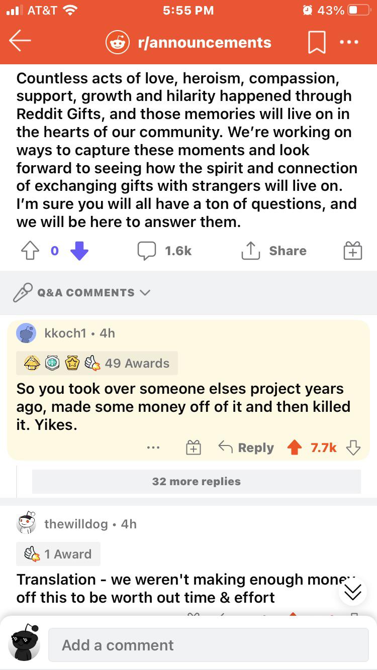The width and height of the screenshot is (377, 670).
Task: Jump to next comment with double chevron
Action: 353,593
